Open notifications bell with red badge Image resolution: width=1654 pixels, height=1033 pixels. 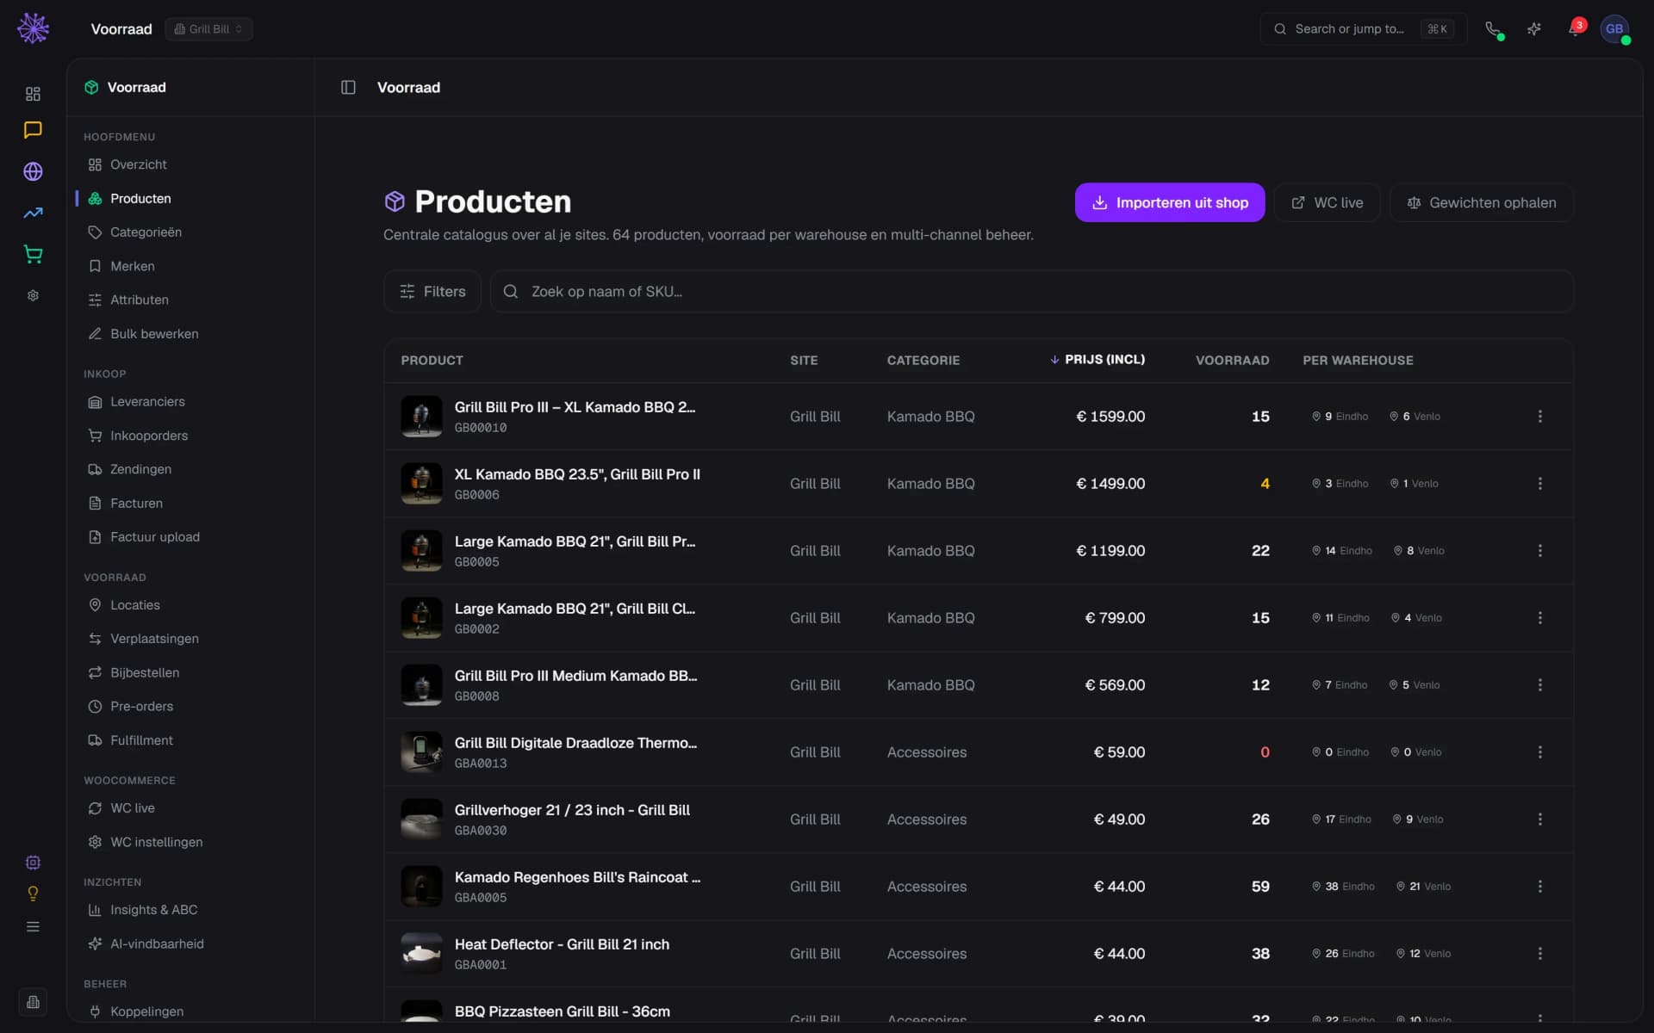(x=1575, y=28)
